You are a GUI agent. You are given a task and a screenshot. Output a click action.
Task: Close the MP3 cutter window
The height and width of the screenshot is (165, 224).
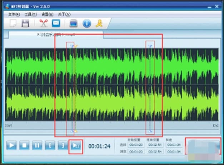pyautogui.click(x=217, y=6)
